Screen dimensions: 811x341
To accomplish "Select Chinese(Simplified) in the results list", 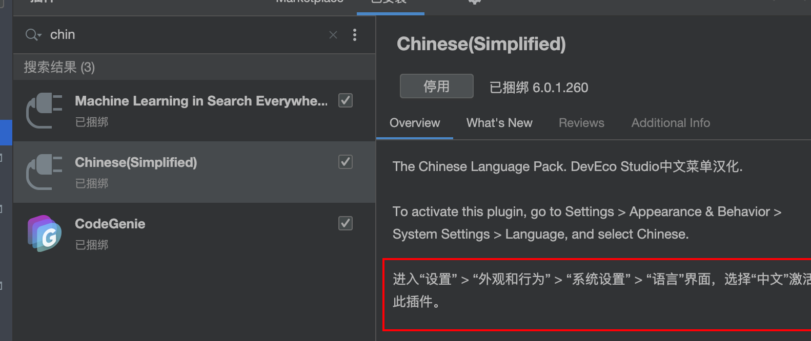I will (x=194, y=172).
